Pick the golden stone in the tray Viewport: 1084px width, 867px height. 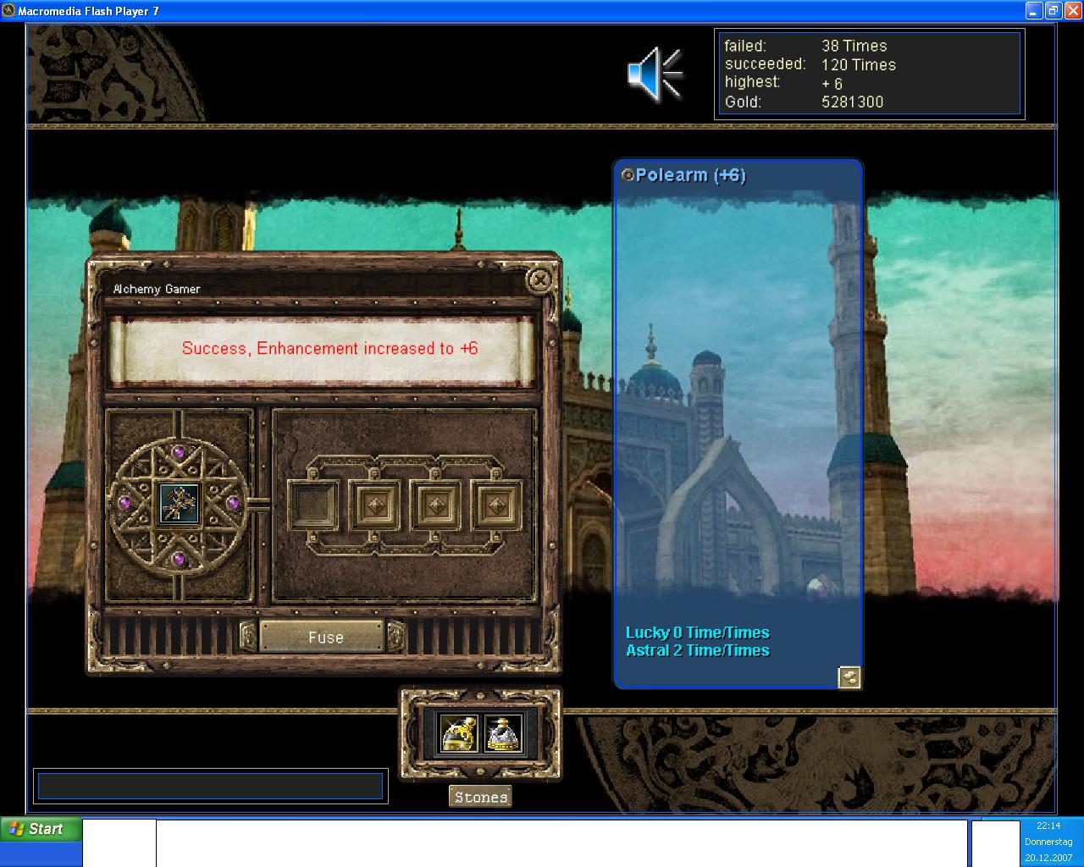[460, 733]
